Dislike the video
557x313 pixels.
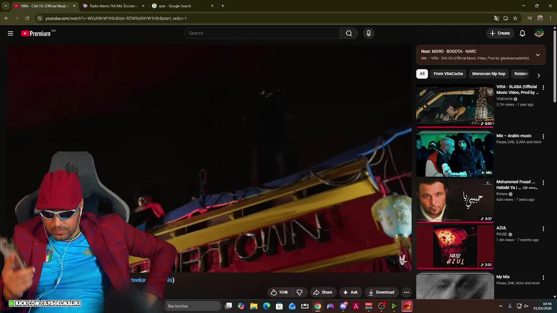299,292
